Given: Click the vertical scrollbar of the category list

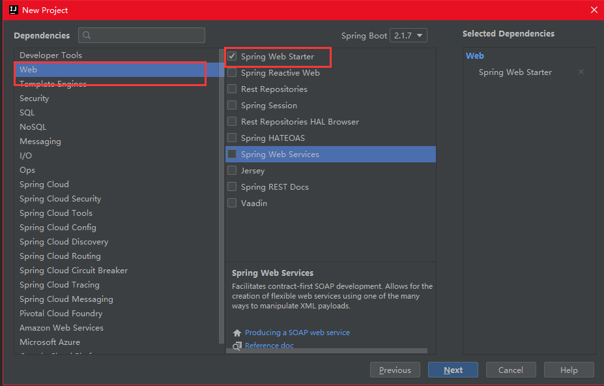Looking at the screenshot, I should pyautogui.click(x=221, y=196).
